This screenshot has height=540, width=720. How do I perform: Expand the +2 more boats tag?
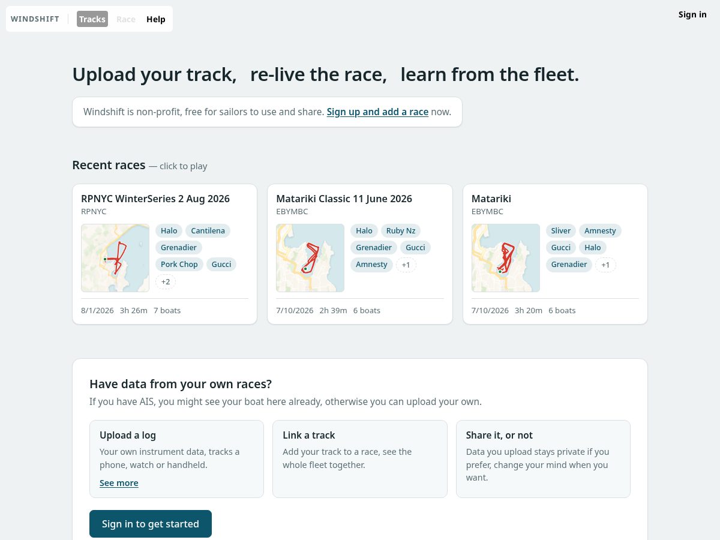[166, 281]
